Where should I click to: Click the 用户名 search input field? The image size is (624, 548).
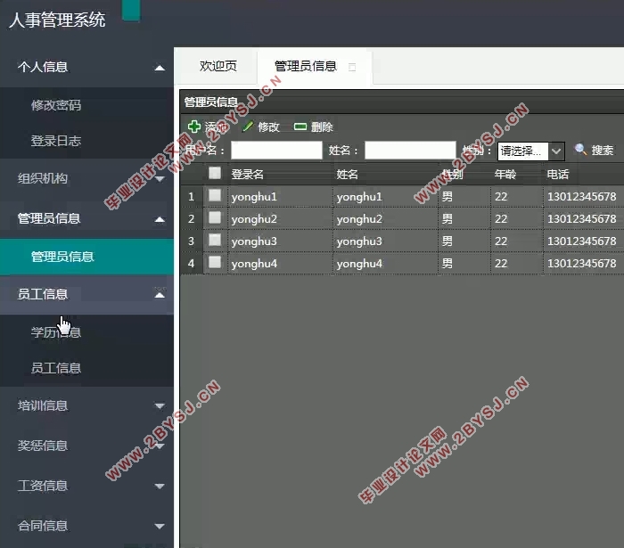[x=275, y=151]
